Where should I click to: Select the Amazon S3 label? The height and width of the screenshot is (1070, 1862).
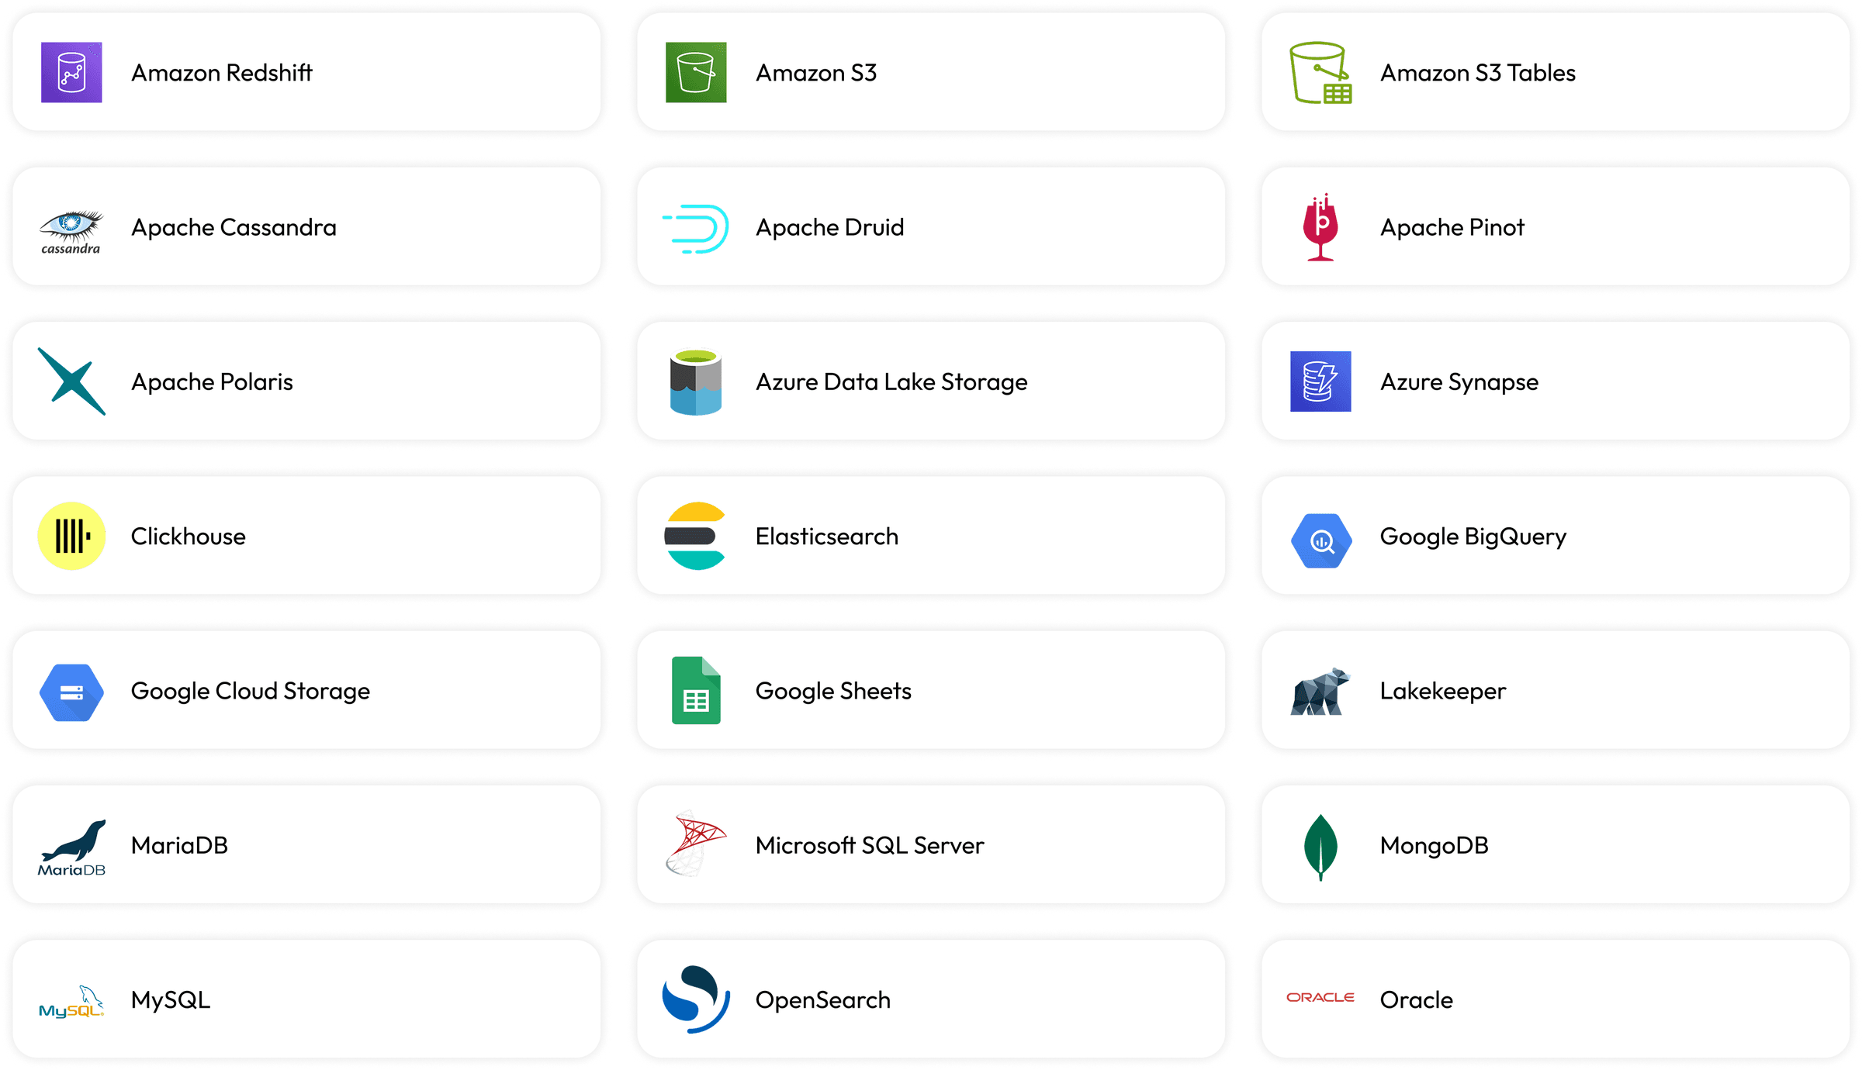(816, 72)
